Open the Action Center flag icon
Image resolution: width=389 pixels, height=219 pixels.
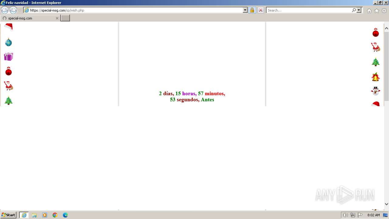(360, 215)
